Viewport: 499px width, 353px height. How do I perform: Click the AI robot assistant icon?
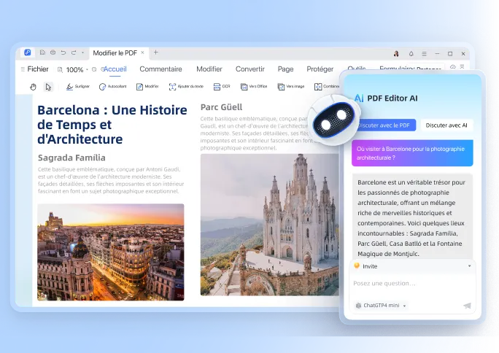pos(334,120)
